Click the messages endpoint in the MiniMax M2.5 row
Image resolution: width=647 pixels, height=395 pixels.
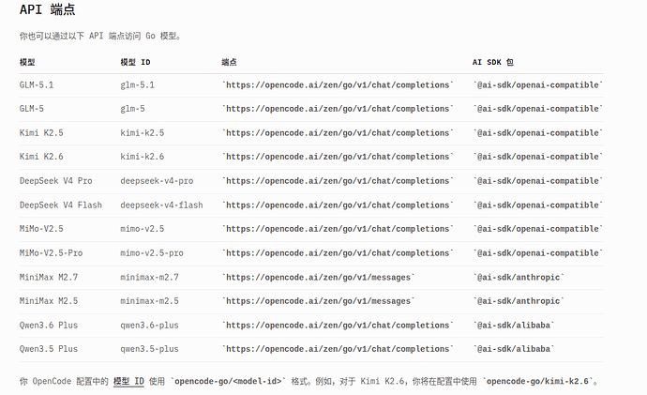318,301
